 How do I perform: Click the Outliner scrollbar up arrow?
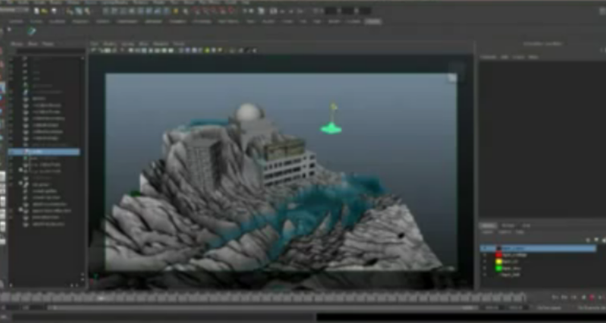[x=82, y=57]
